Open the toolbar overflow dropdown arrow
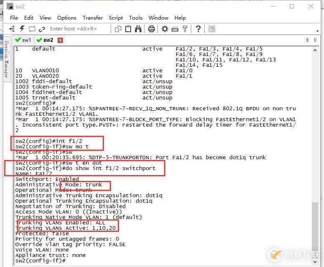Image resolution: width=324 pixels, height=267 pixels. coord(317,31)
